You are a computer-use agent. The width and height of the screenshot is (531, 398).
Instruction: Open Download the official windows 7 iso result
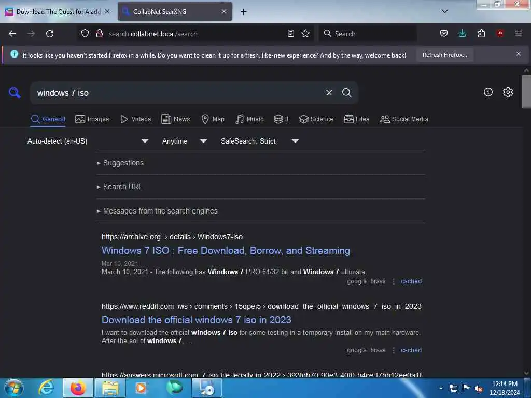tap(197, 320)
